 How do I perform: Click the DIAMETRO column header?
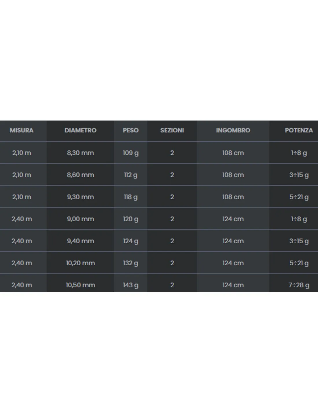coord(80,130)
